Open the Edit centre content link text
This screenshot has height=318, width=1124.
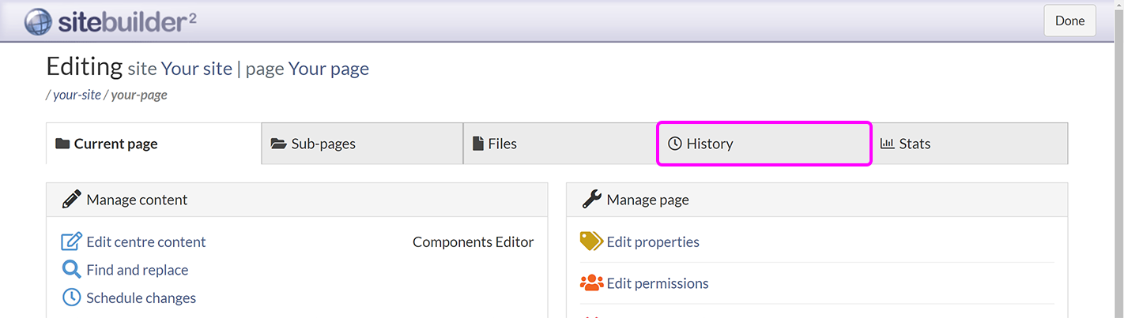click(146, 242)
